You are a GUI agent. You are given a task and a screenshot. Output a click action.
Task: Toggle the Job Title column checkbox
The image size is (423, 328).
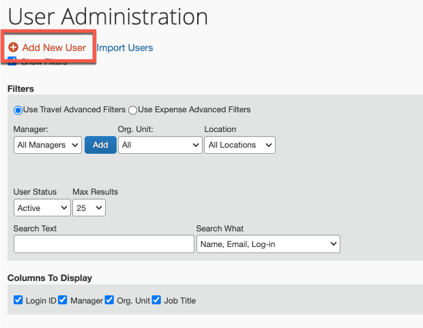pos(156,300)
